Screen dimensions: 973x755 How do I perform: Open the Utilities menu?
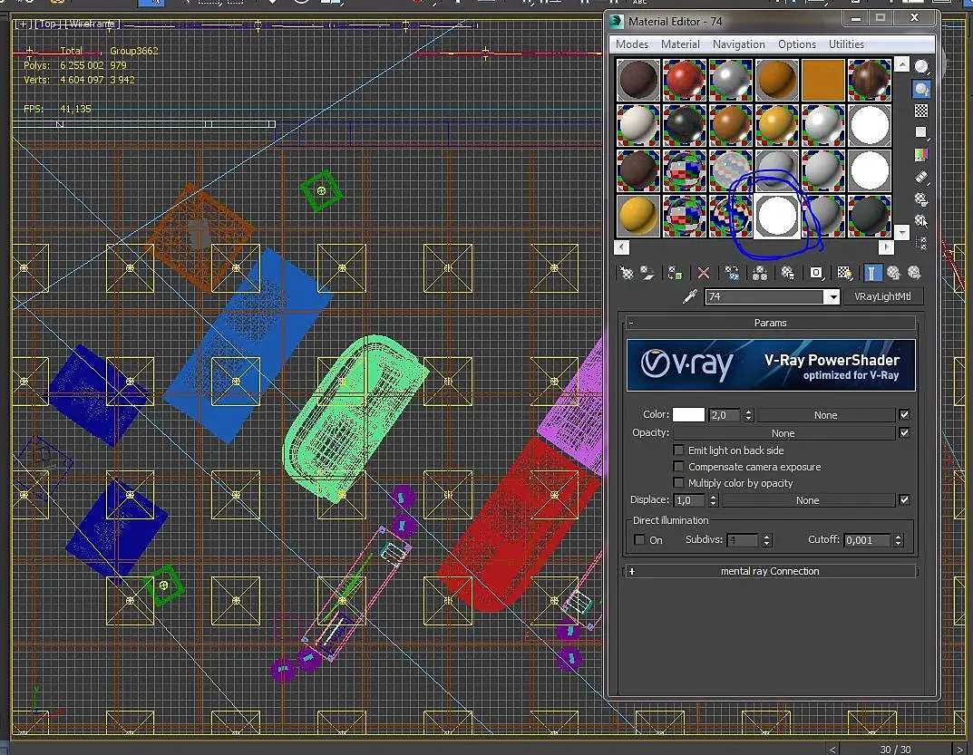point(846,44)
